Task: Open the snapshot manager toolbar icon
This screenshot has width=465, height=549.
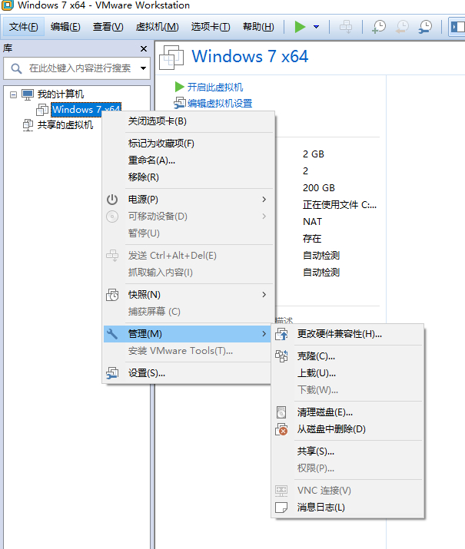Action: tap(425, 27)
